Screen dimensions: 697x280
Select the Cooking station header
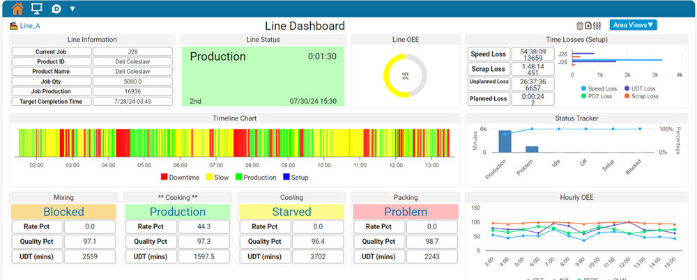click(178, 197)
